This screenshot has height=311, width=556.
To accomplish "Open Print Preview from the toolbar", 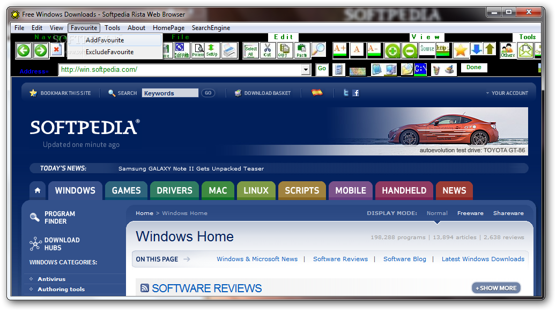I will click(x=198, y=50).
